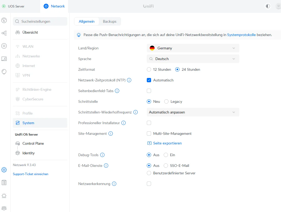Click the settings gear icon in rail

pos(4,170)
